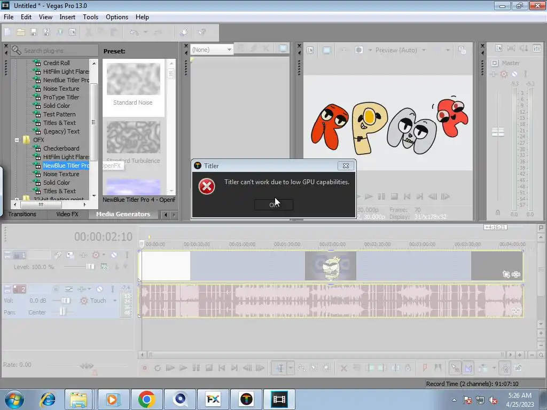This screenshot has width=547, height=410.
Task: Select Checkerboard under OFX
Action: tap(61, 148)
